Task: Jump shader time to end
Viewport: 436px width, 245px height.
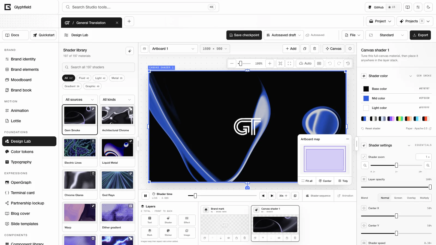Action: point(272,196)
